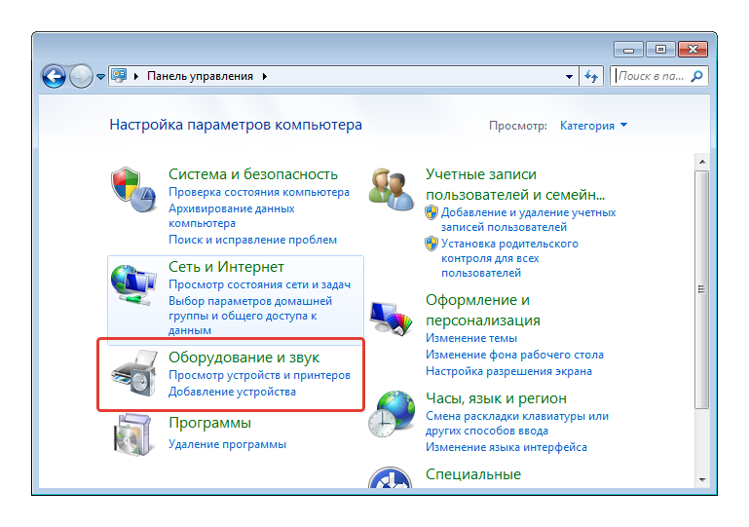Open Программы category heading
The image size is (749, 527).
209,423
